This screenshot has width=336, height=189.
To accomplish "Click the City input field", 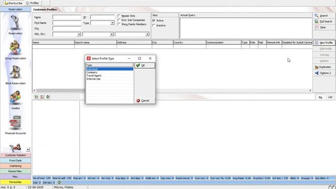I will tap(67, 28).
